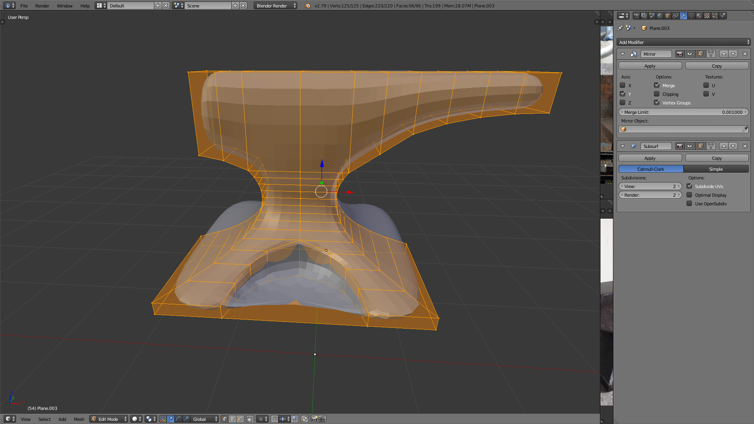
Task: Toggle the Clipping checkbox in Mirror modifier
Action: coord(657,94)
